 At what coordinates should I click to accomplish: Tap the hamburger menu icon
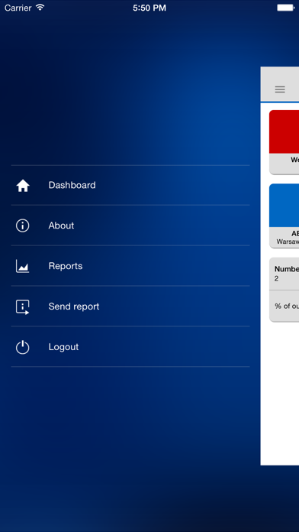pyautogui.click(x=280, y=89)
